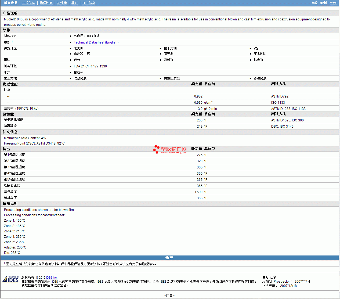Click the 第1气缸区温度 row
Viewport: 340px width, 299px height.
[x=169, y=155]
